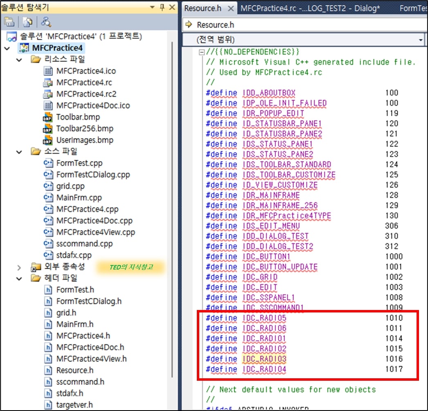Close the Solution Explorer panel
The image size is (428, 411).
pos(172,7)
